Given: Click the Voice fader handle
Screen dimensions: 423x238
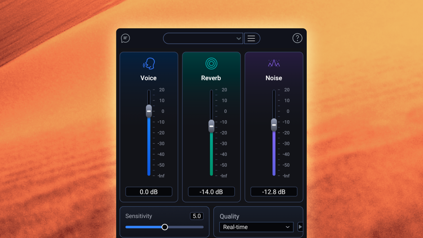Looking at the screenshot, I should (149, 111).
